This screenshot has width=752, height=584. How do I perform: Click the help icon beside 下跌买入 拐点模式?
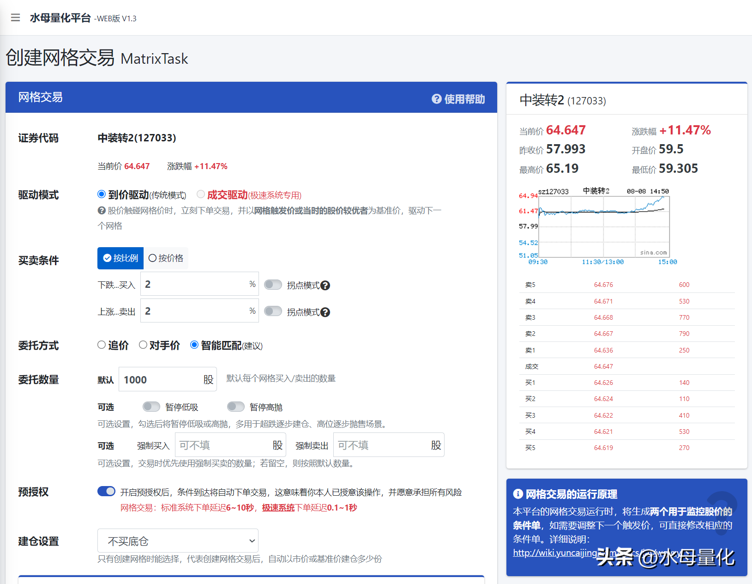click(x=325, y=286)
